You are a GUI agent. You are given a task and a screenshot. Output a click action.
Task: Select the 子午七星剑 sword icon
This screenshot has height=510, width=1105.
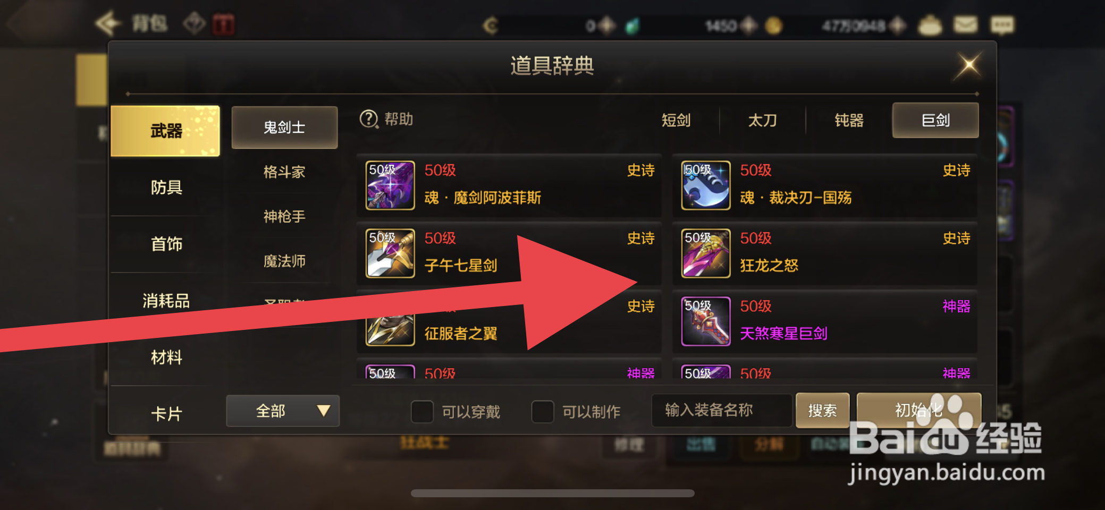[390, 253]
